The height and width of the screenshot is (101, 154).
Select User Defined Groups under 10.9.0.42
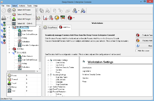(30, 60)
